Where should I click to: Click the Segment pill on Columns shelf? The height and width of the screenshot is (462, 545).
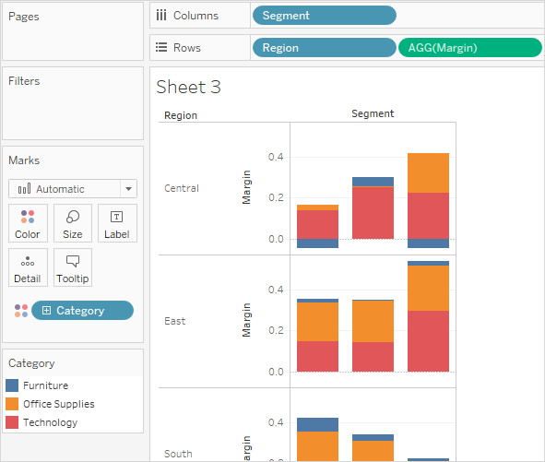point(325,16)
